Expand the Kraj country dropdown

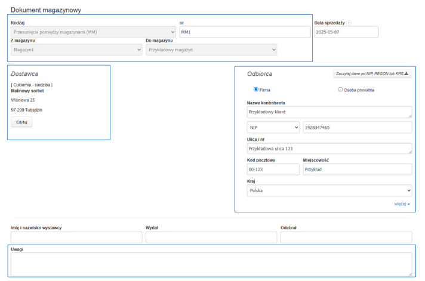point(329,190)
